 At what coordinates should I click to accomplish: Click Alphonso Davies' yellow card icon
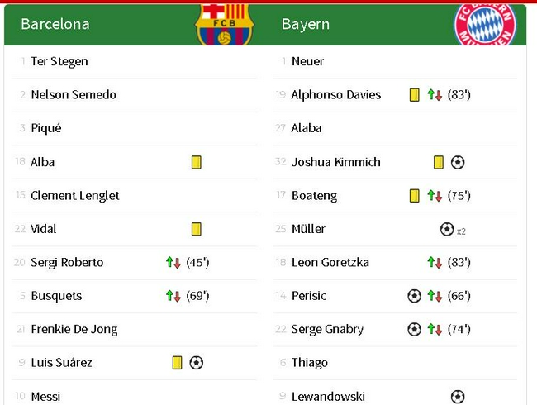point(415,94)
